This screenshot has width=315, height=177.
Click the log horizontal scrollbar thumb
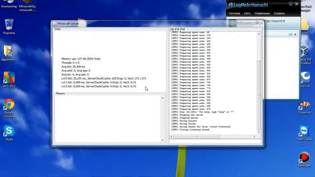[x=197, y=137]
